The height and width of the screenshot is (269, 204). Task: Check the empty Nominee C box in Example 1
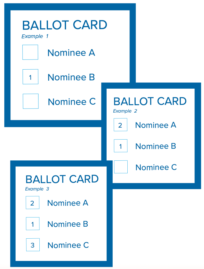[x=31, y=101]
